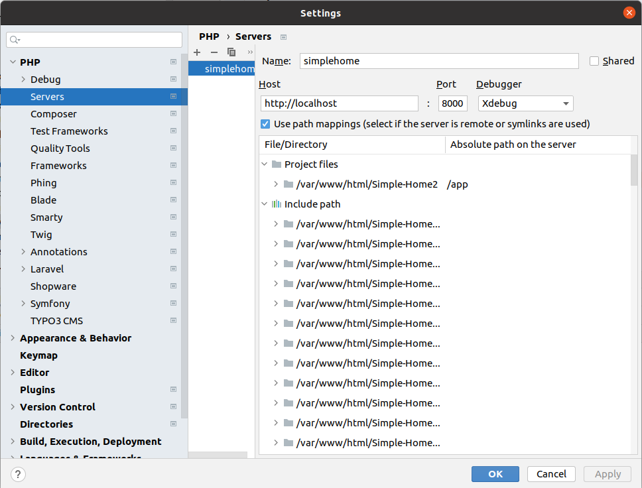Click the magnifier icon in the search box
The image size is (642, 488).
tap(15, 40)
